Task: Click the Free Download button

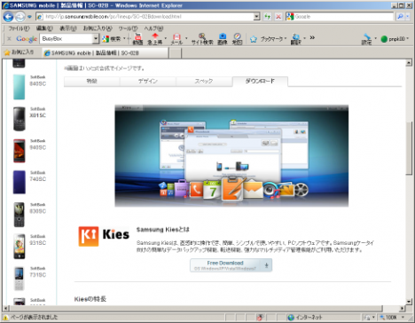Action: point(231,265)
